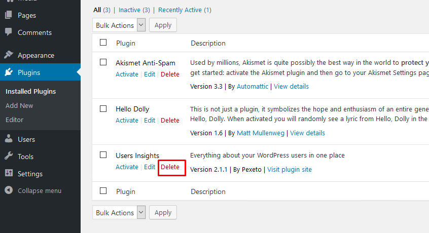Delete the Users Insights plugin
Screen dimensions: 429x233
pyautogui.click(x=170, y=167)
